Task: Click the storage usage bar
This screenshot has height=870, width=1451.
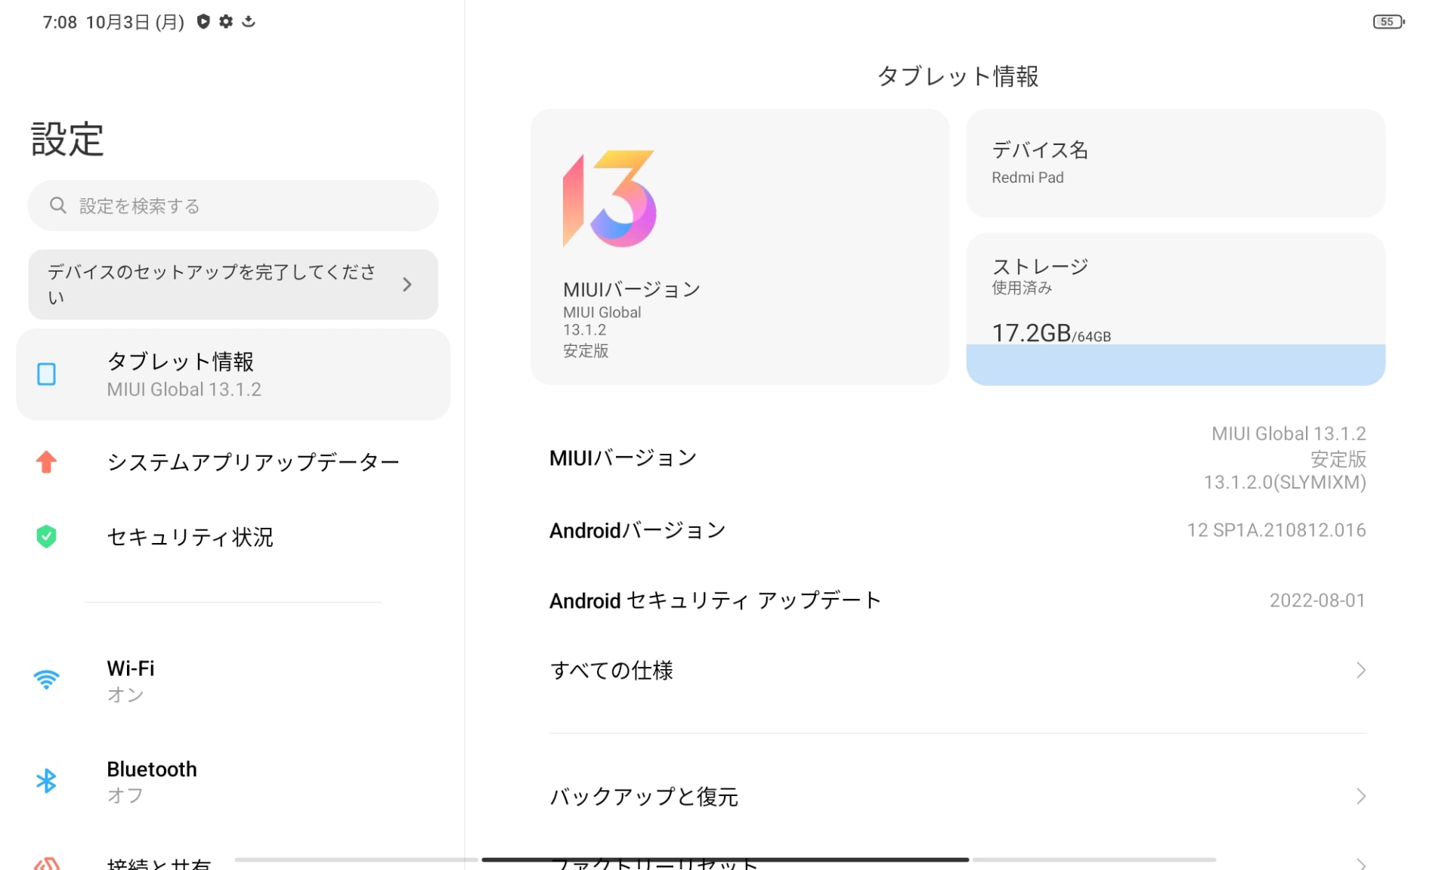Action: 1175,365
